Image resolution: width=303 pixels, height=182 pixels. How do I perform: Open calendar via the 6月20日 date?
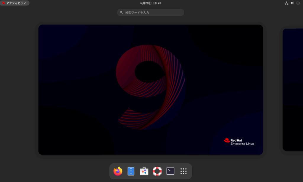(146, 3)
